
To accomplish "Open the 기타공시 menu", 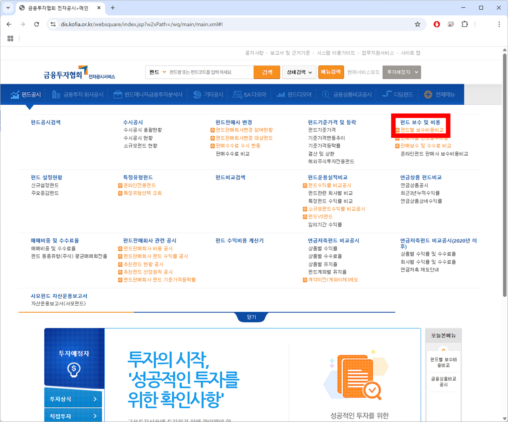I will [x=208, y=95].
